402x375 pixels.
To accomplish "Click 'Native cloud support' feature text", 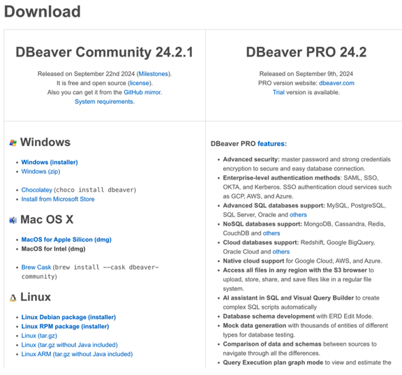I will pyautogui.click(x=253, y=261).
